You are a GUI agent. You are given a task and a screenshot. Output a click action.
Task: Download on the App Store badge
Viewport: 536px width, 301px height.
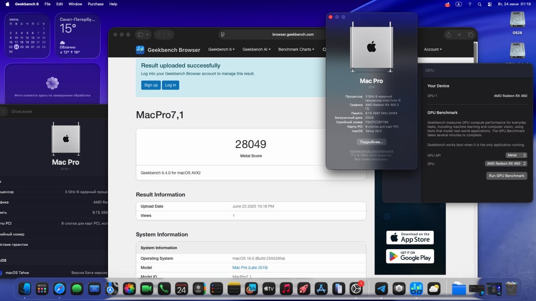(410, 238)
